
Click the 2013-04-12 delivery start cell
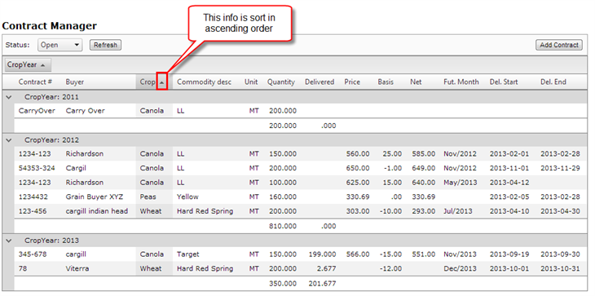[x=509, y=183]
